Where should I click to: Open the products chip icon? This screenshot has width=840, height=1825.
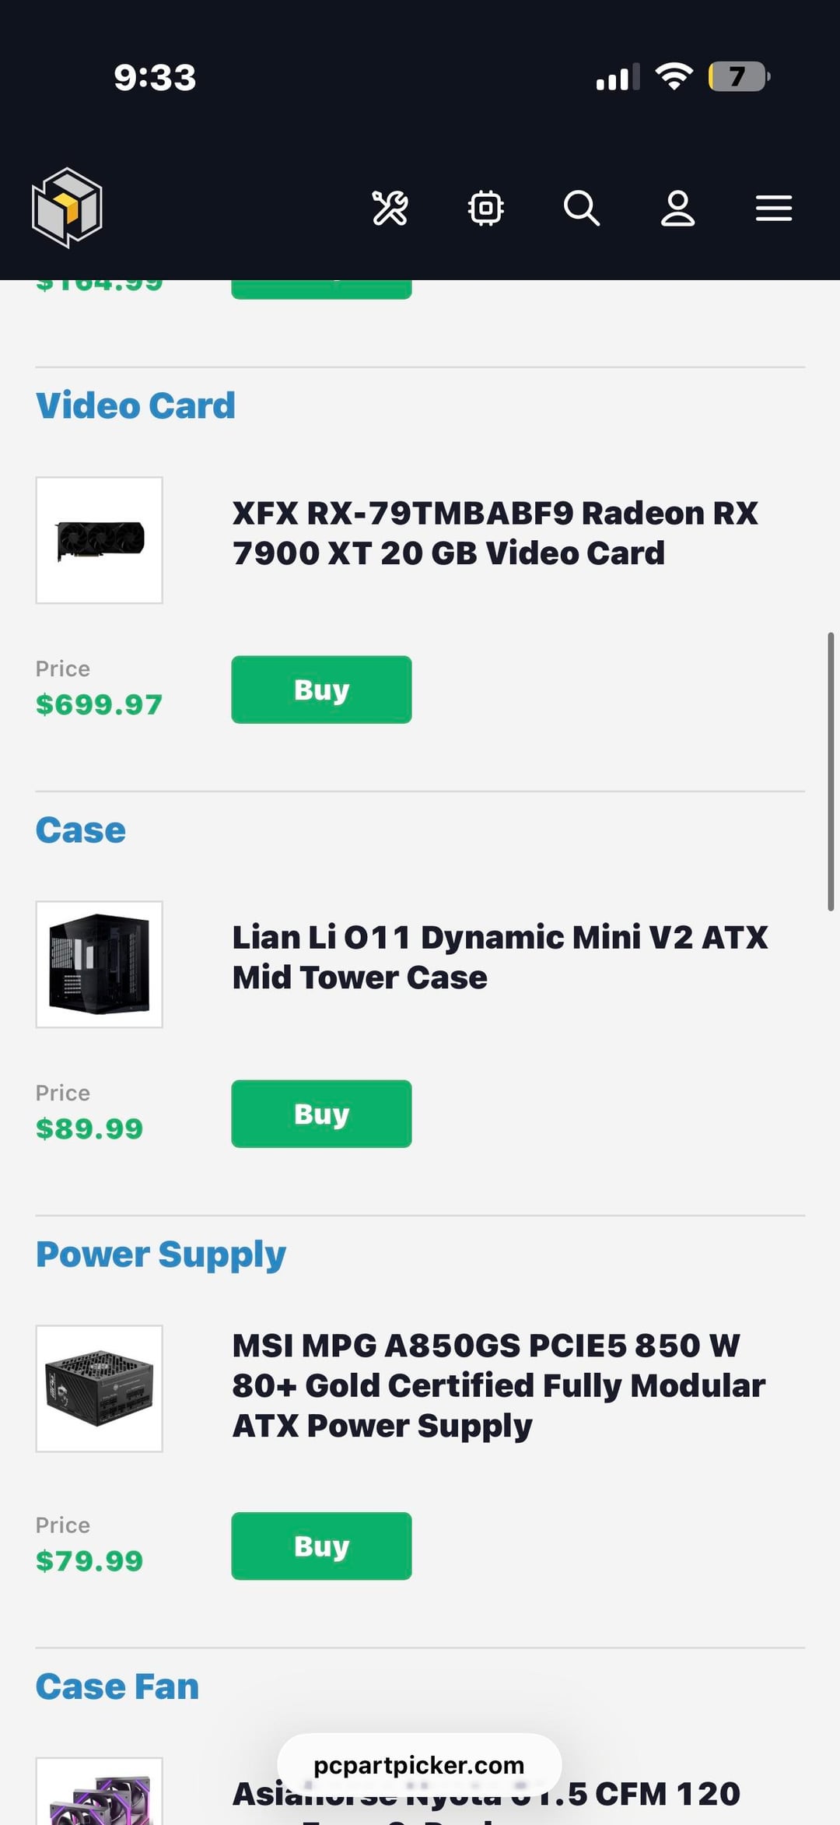click(x=486, y=208)
